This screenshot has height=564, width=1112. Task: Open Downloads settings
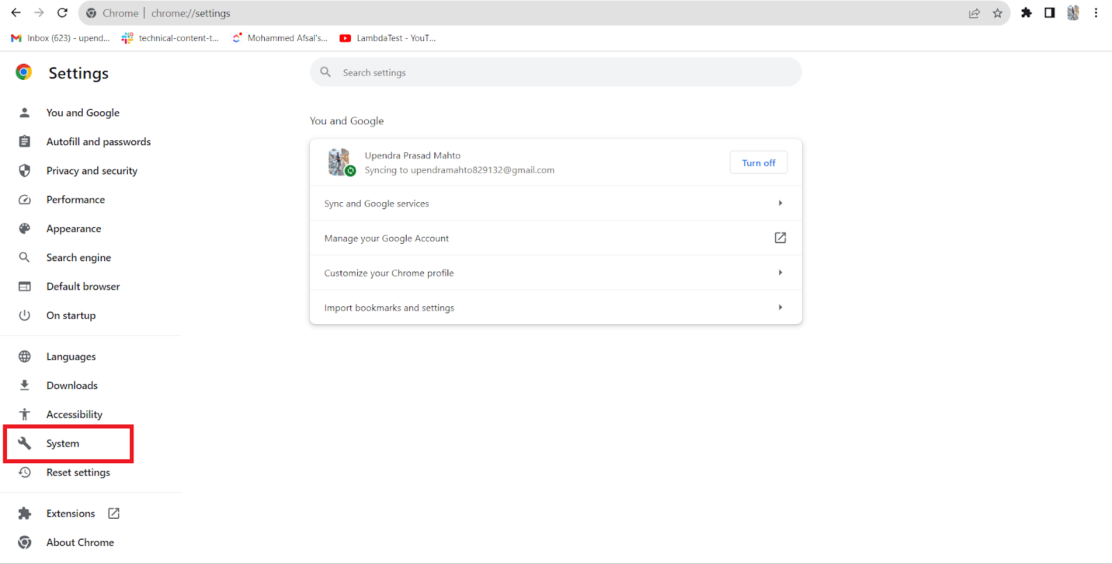click(x=72, y=385)
